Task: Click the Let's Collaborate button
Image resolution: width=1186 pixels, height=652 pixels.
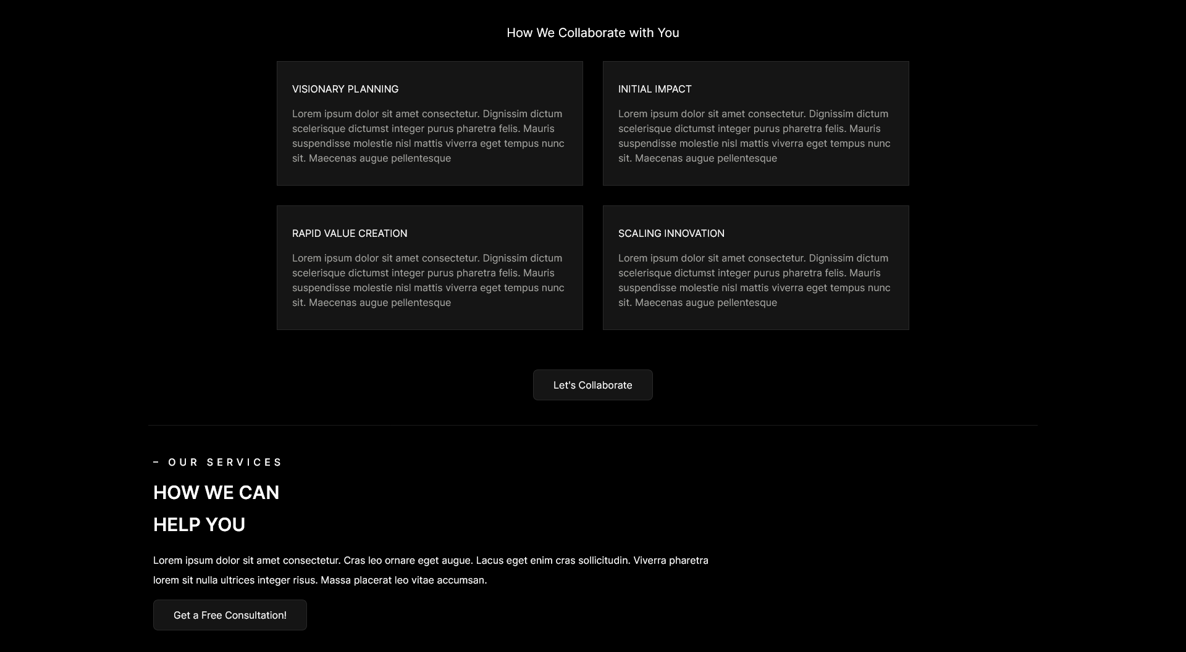Action: [592, 385]
